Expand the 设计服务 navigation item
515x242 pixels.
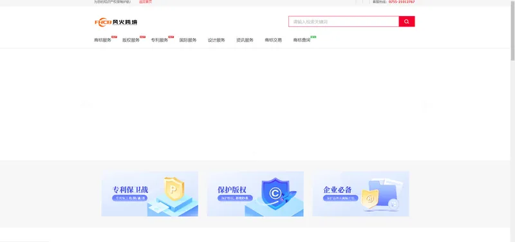[216, 40]
